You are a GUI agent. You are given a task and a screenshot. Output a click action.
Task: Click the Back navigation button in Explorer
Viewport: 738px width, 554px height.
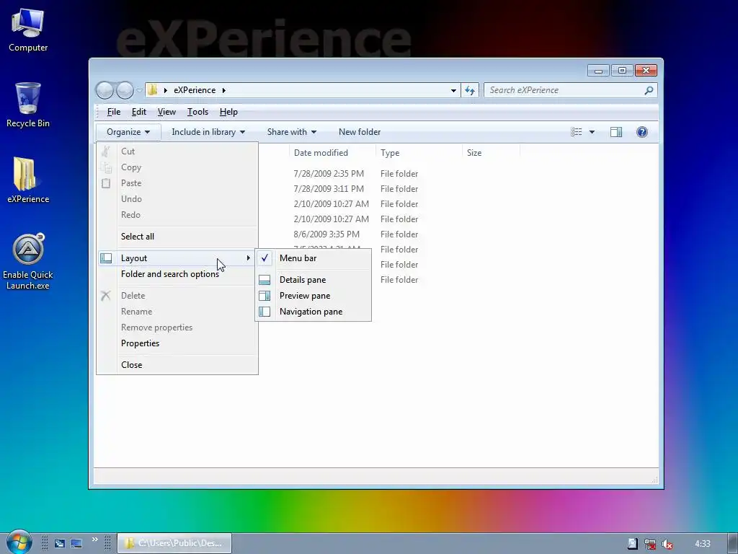105,90
